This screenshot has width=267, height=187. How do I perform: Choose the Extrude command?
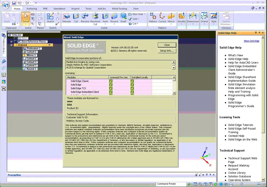click(67, 18)
